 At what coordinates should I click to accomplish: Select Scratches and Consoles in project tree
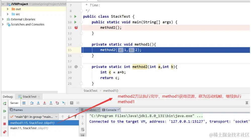pyautogui.click(x=27, y=24)
